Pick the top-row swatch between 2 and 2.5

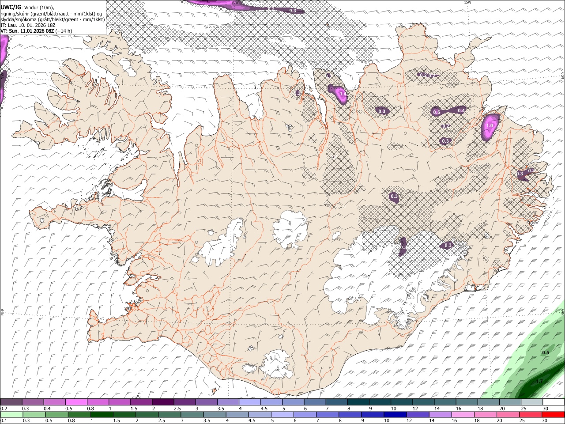(163, 402)
